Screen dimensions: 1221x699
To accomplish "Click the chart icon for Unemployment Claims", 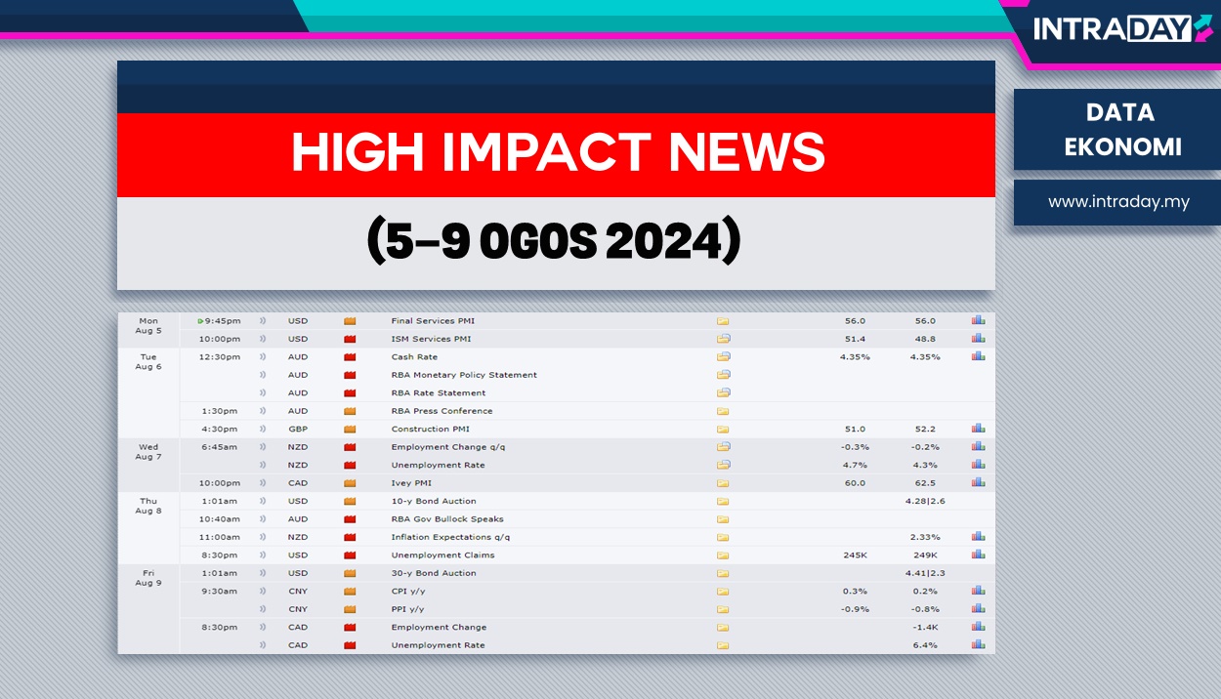I will coord(978,555).
